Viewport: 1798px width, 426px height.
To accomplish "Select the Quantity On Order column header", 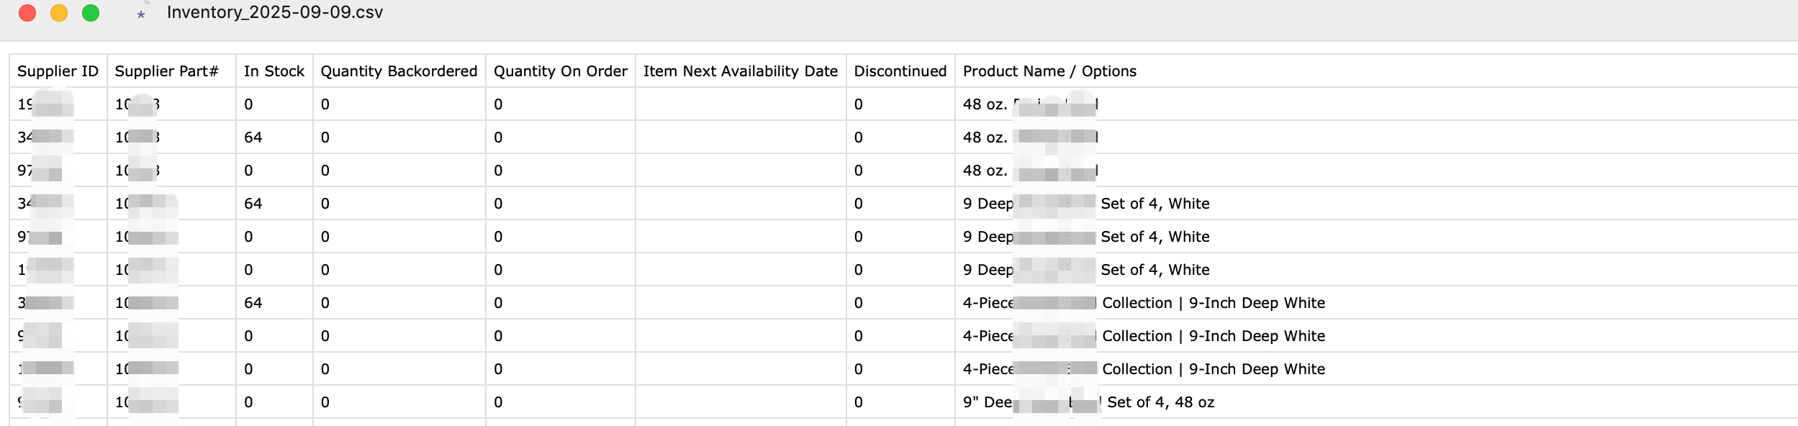I will coord(560,71).
